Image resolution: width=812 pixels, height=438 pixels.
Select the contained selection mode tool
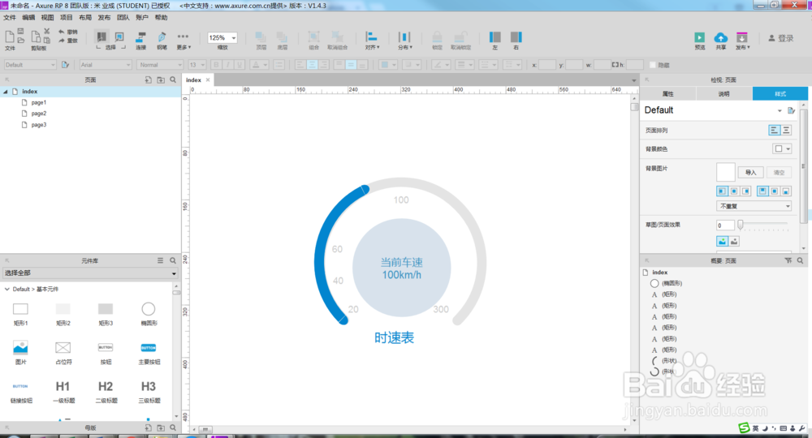click(119, 36)
